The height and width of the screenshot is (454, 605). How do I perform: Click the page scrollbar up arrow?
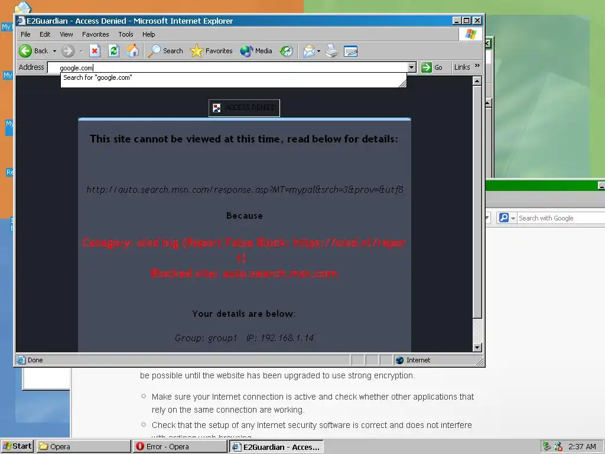(x=477, y=81)
